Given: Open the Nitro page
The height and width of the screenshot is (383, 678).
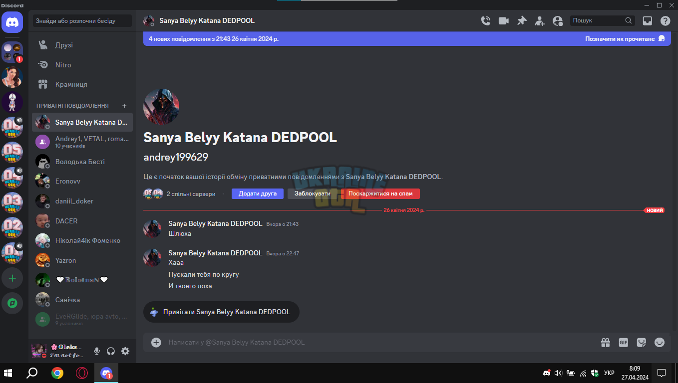Looking at the screenshot, I should coord(82,65).
